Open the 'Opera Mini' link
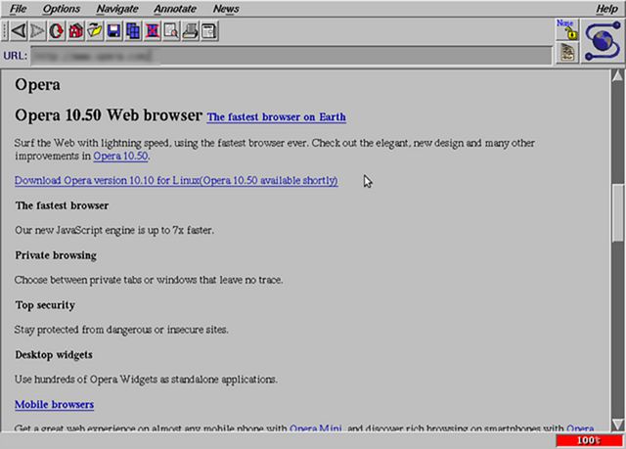This screenshot has height=449, width=626. point(315,428)
